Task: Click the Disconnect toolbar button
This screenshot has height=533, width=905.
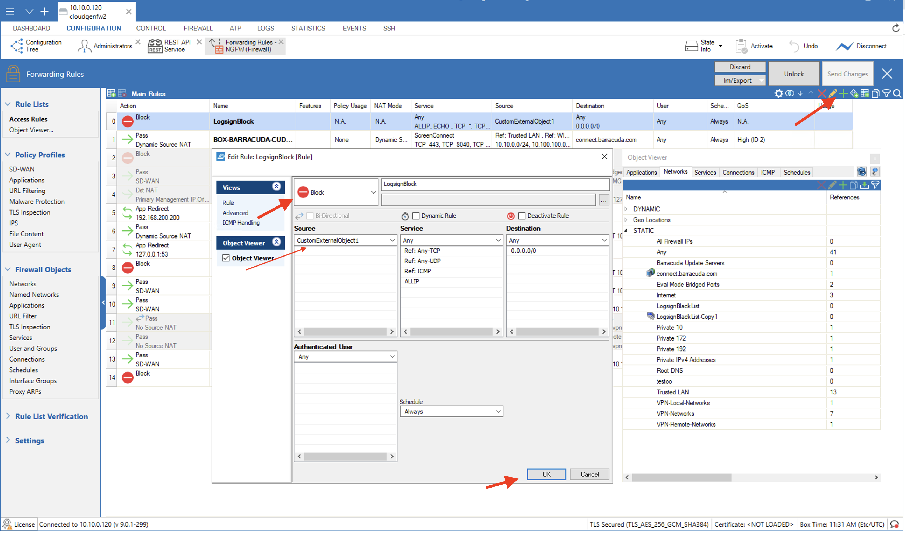Action: 861,46
